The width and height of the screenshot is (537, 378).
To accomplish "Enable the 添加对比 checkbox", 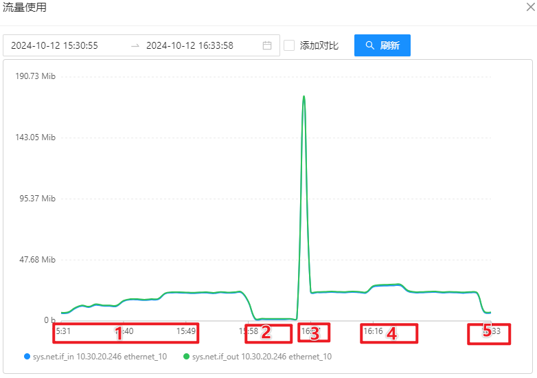I will point(289,45).
